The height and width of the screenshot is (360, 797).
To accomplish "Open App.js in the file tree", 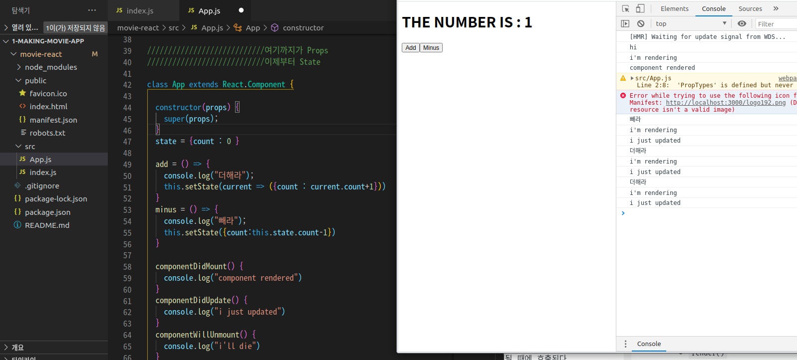I will [x=40, y=159].
